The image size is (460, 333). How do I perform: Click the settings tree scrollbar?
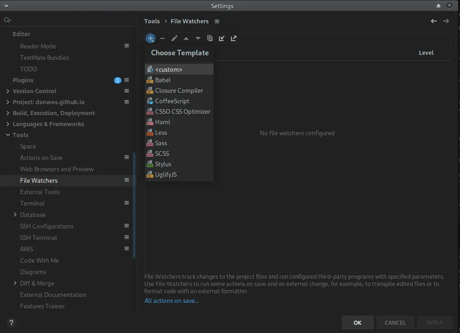[134, 205]
